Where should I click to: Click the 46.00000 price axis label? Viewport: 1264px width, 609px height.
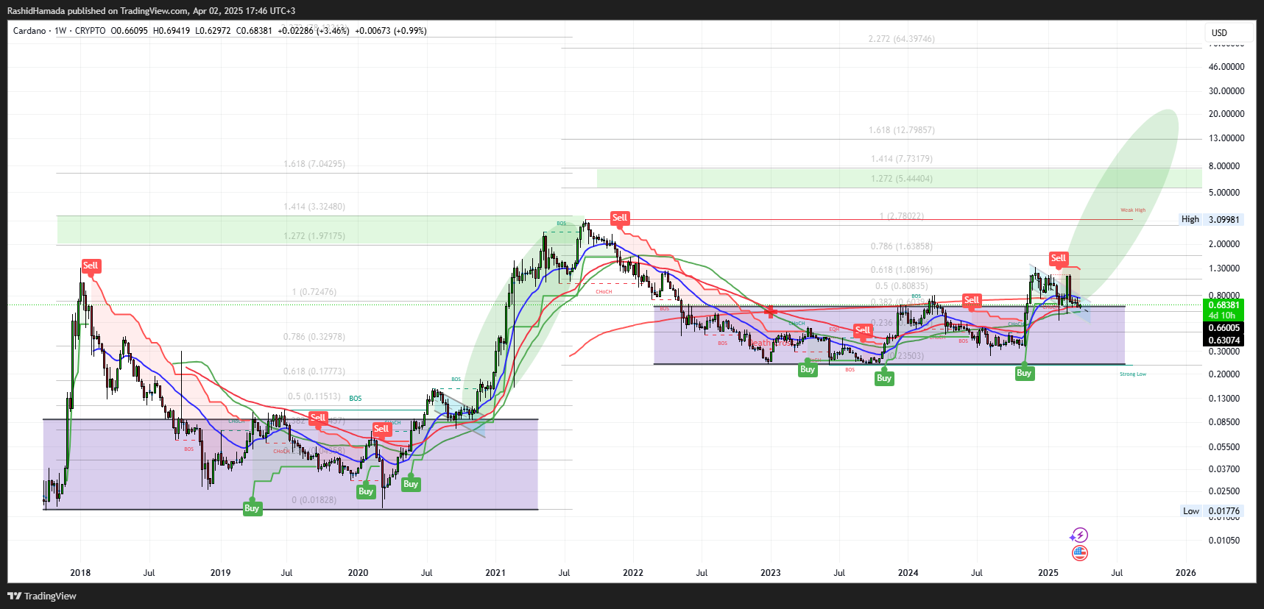coord(1226,67)
